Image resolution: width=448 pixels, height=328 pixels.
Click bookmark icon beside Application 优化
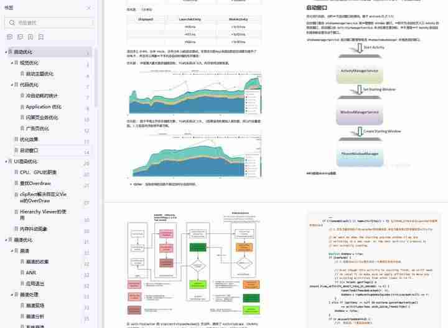[x=22, y=106]
